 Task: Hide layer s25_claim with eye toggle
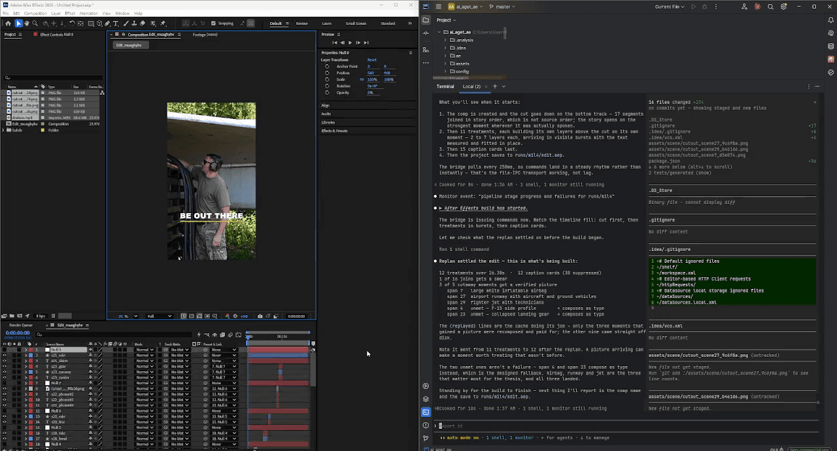(5, 361)
